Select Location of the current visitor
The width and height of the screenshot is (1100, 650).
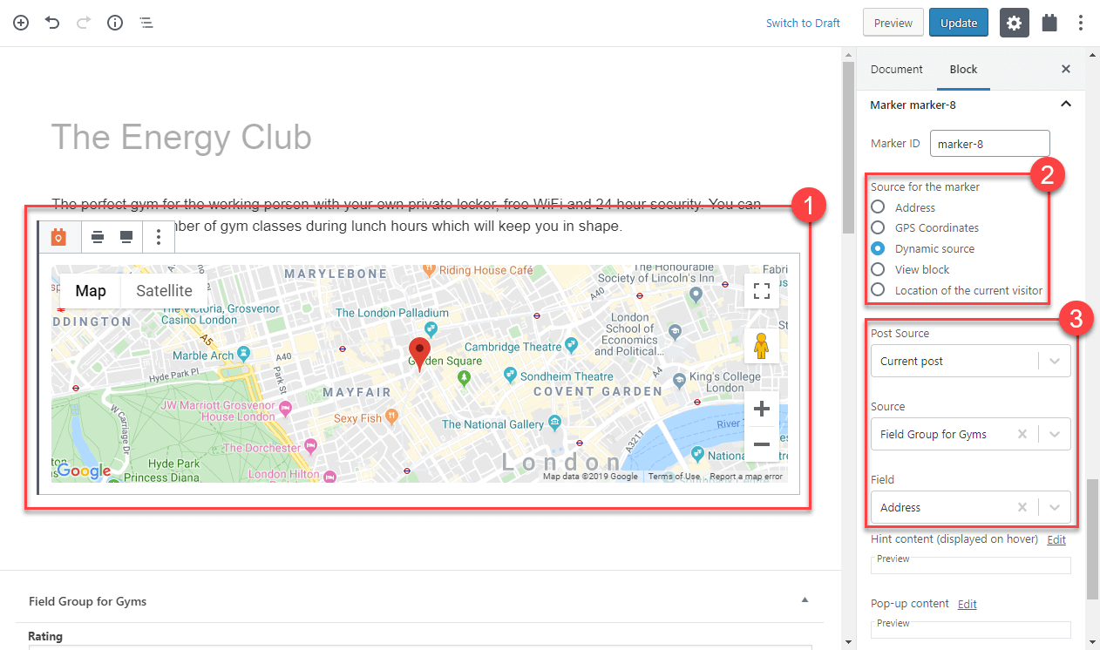click(x=878, y=290)
